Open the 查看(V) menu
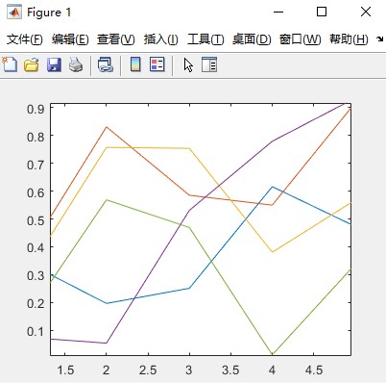This screenshot has height=383, width=386. (116, 39)
